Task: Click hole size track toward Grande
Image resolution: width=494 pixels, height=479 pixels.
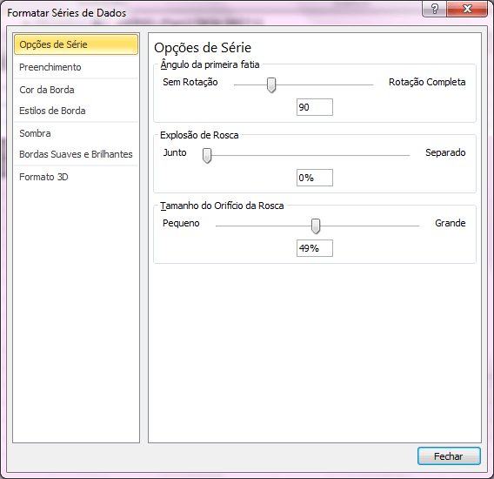Action: click(370, 226)
